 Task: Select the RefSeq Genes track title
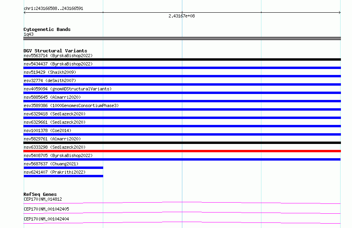pyautogui.click(x=40, y=194)
